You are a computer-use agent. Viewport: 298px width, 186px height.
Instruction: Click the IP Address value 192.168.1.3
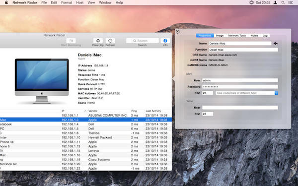coord(101,65)
